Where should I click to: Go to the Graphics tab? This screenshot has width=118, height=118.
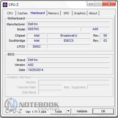coord(80,13)
